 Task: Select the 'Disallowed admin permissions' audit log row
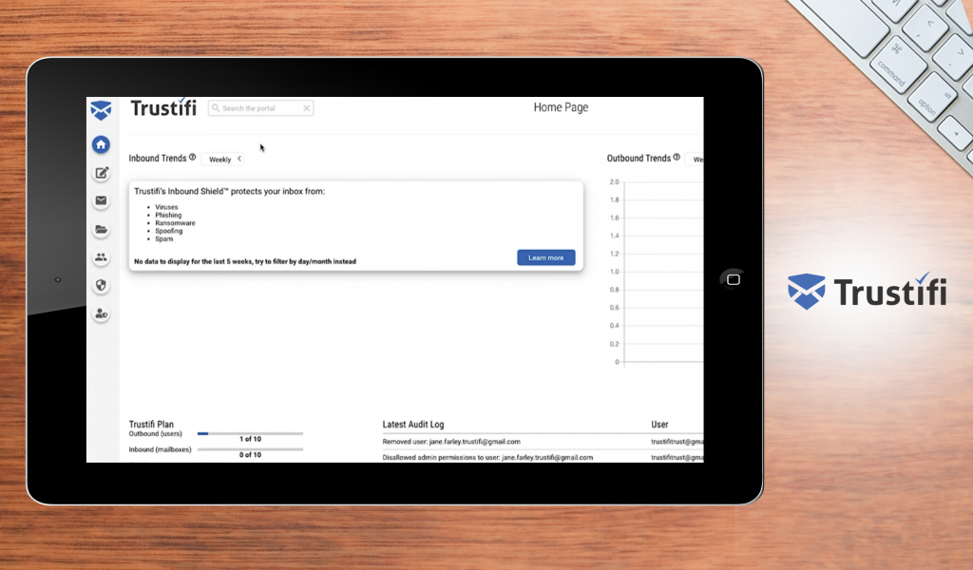(543, 457)
